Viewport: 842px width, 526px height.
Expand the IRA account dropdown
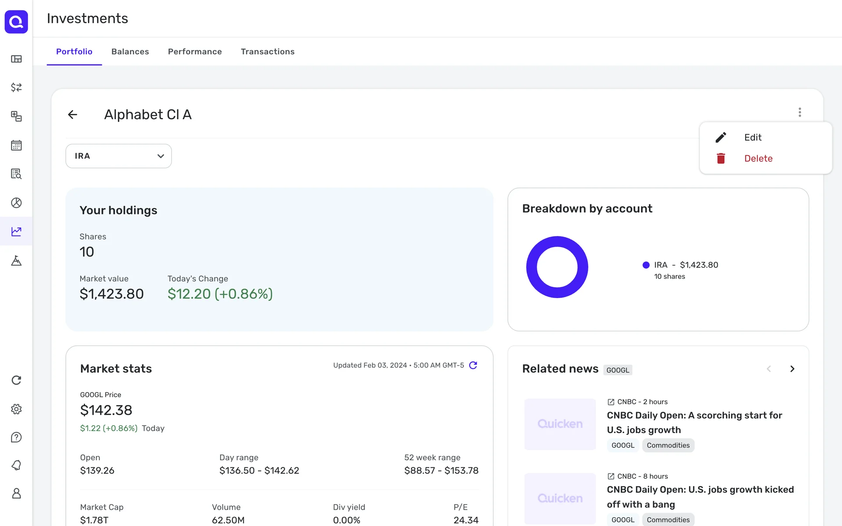(x=118, y=156)
